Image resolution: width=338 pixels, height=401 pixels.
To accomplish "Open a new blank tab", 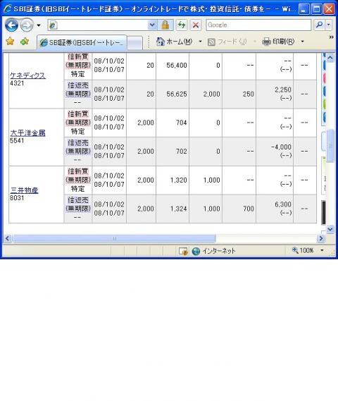I will pos(134,43).
